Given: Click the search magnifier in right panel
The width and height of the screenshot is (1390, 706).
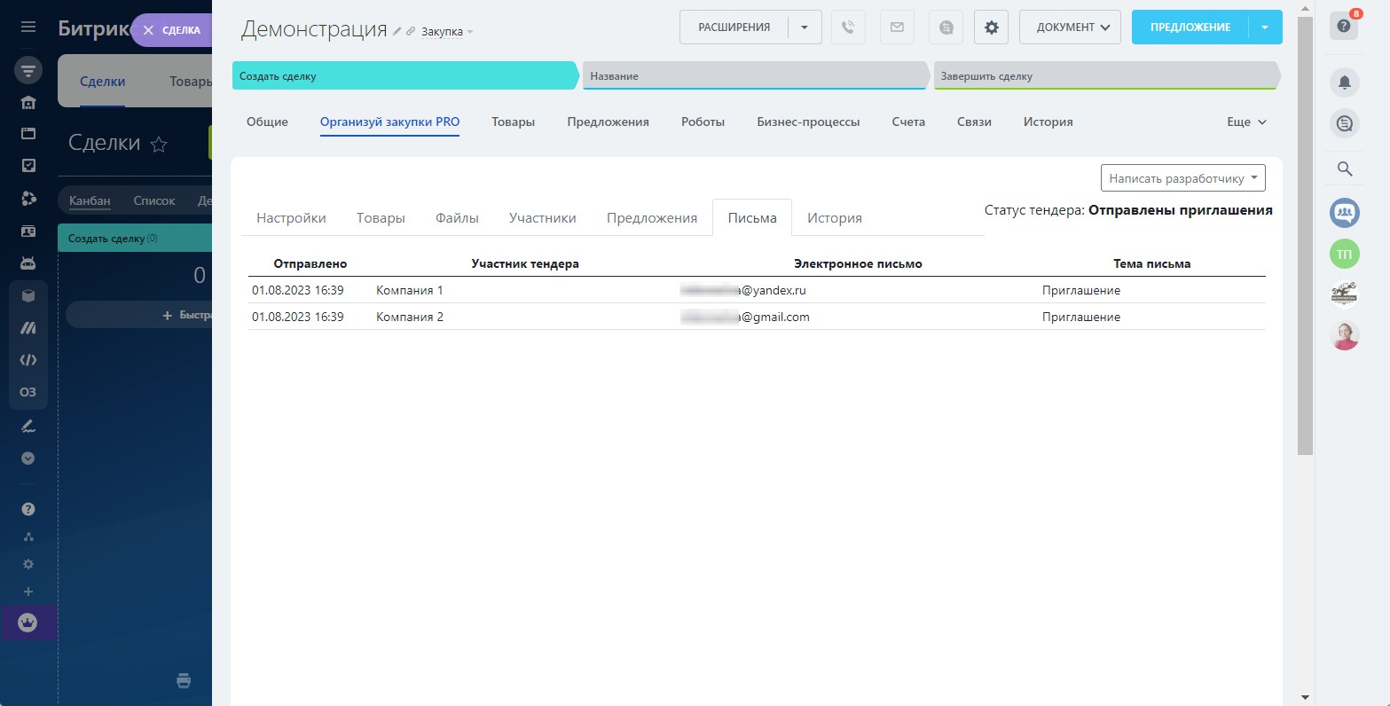Looking at the screenshot, I should [1344, 169].
